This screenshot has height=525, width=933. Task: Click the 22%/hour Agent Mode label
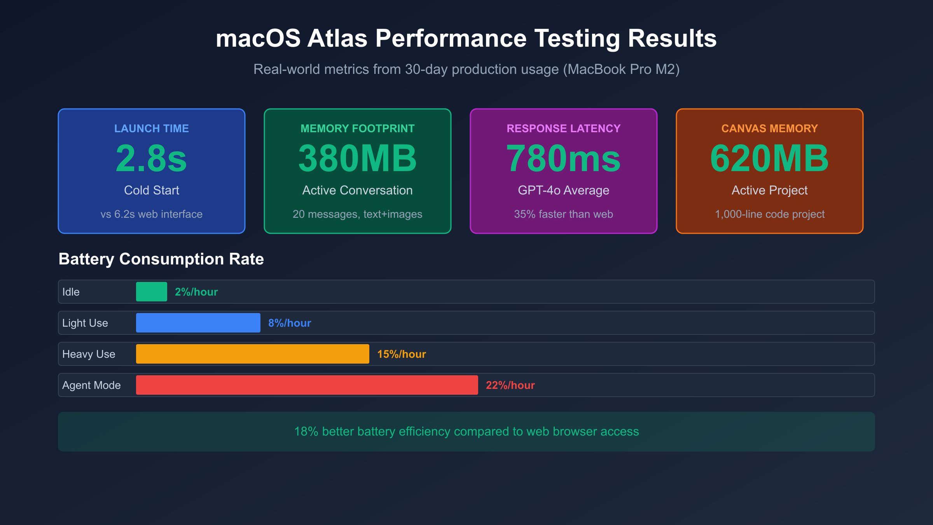coord(510,385)
